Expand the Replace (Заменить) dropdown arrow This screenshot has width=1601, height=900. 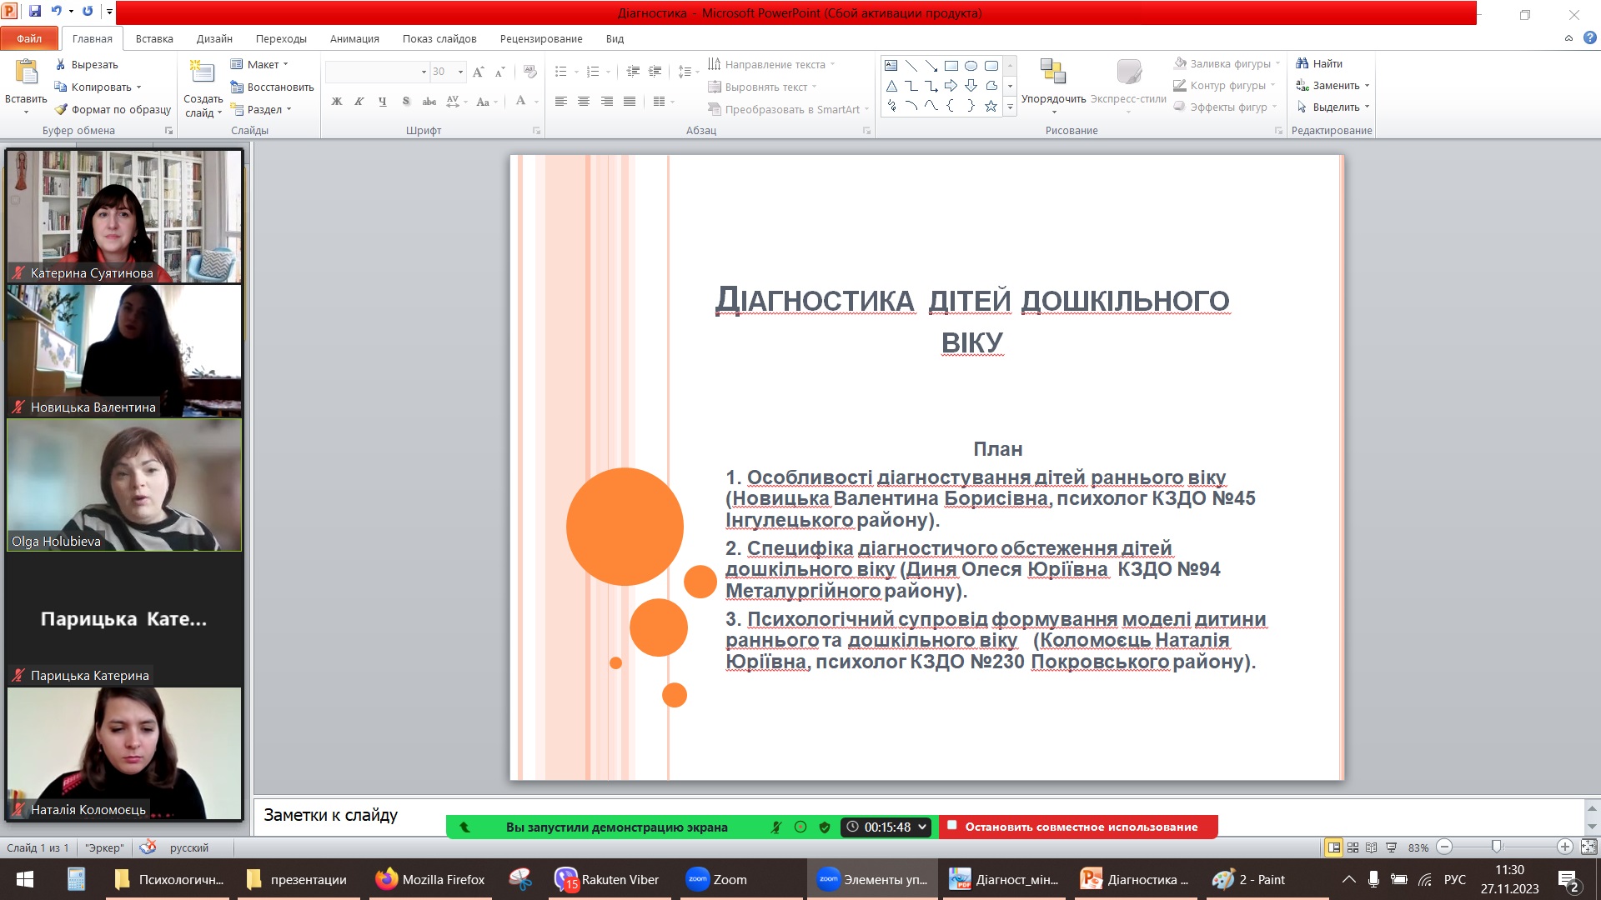point(1368,85)
